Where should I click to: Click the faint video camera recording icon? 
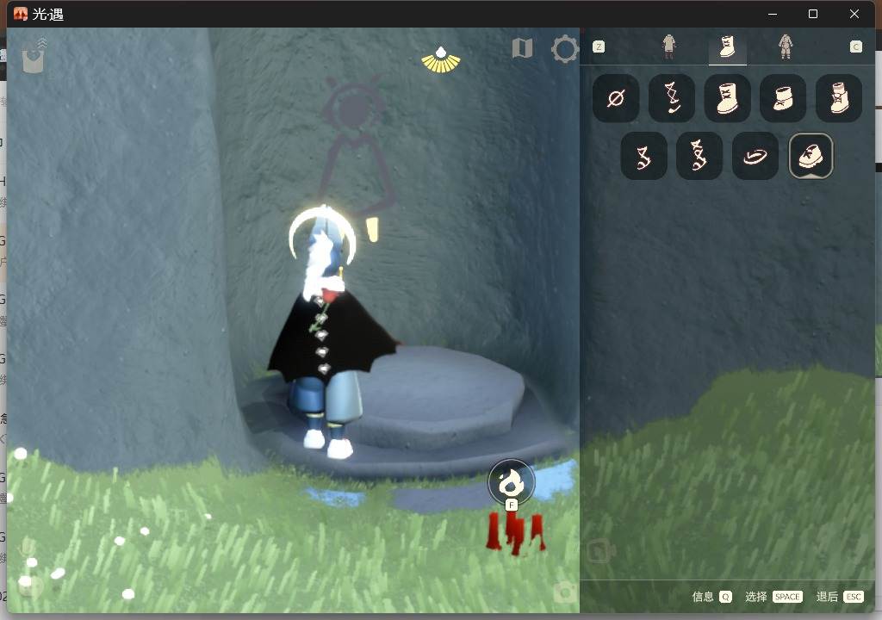[601, 551]
